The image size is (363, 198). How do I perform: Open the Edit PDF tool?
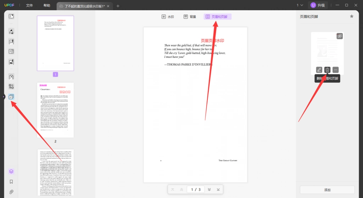click(11, 42)
